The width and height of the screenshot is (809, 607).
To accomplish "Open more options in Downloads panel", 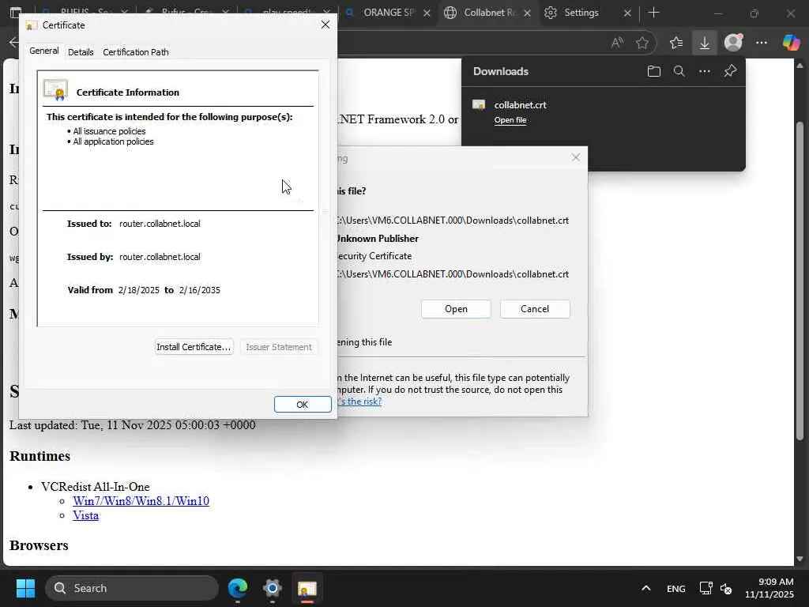I will [704, 71].
